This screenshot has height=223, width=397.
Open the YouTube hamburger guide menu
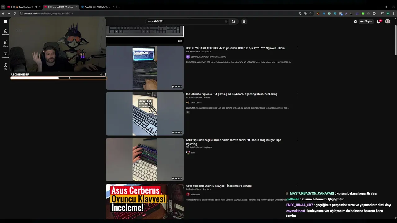(6, 21)
